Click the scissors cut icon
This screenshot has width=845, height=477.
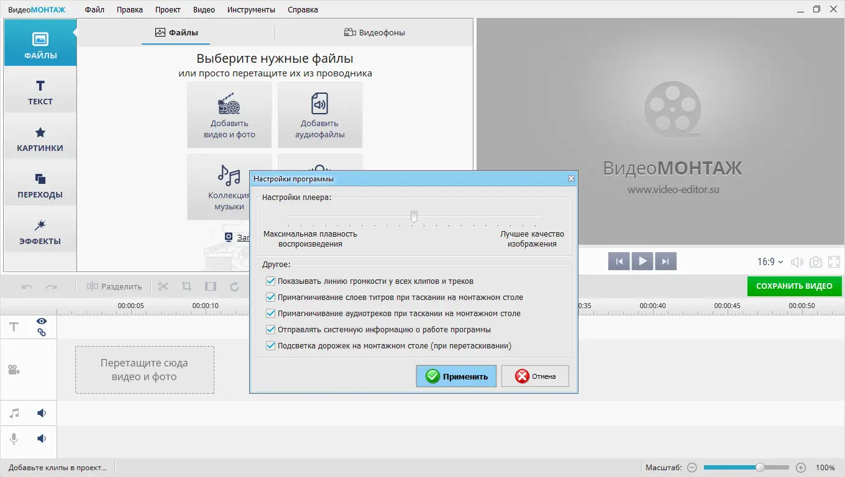pos(163,286)
